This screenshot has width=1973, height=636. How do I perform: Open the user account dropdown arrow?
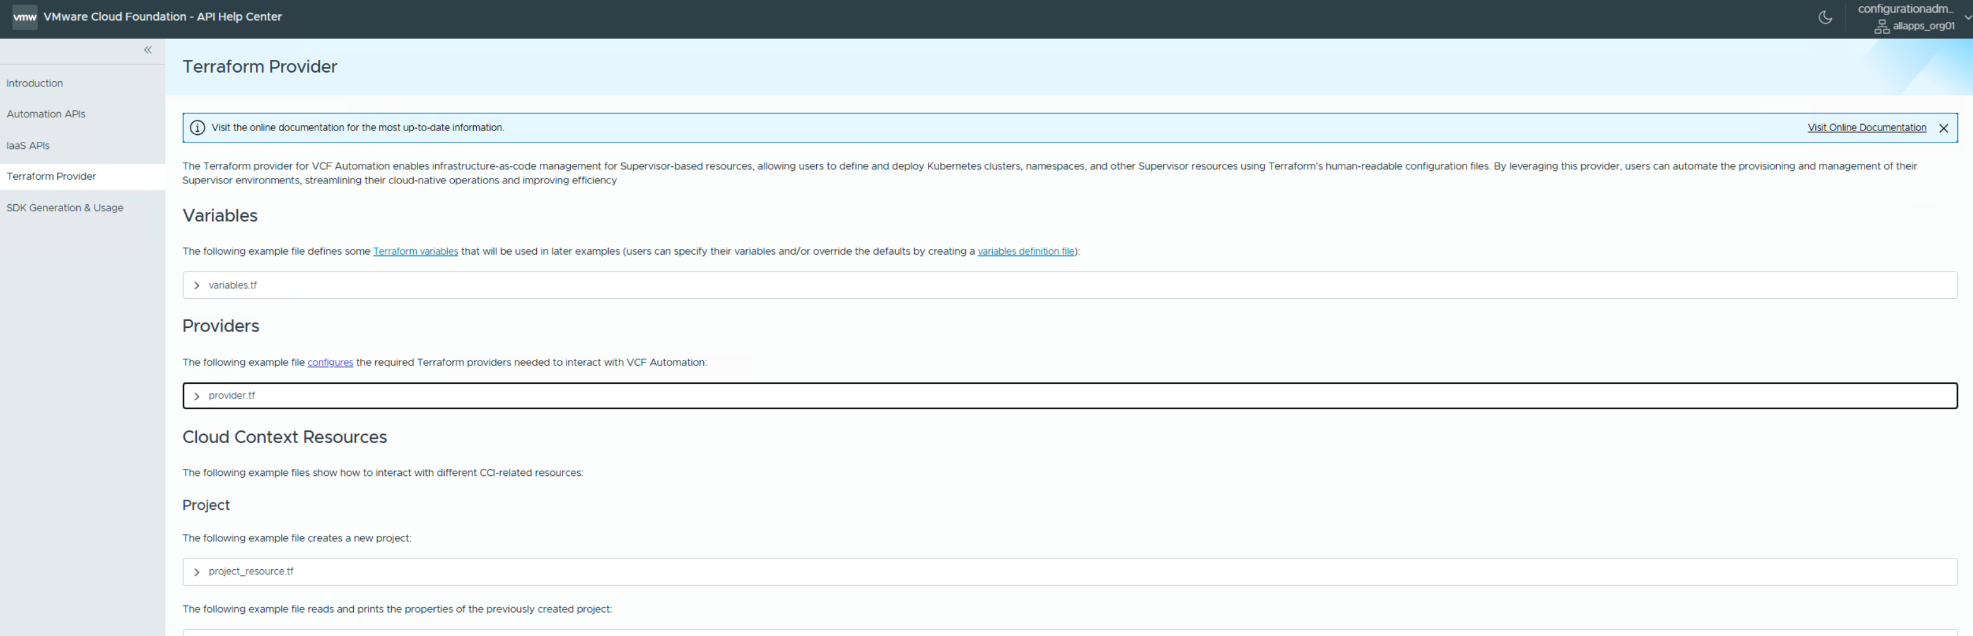1966,17
